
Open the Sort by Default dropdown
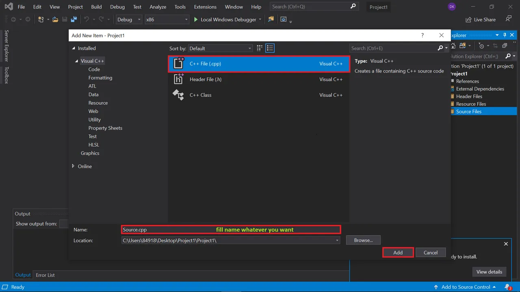pos(221,48)
